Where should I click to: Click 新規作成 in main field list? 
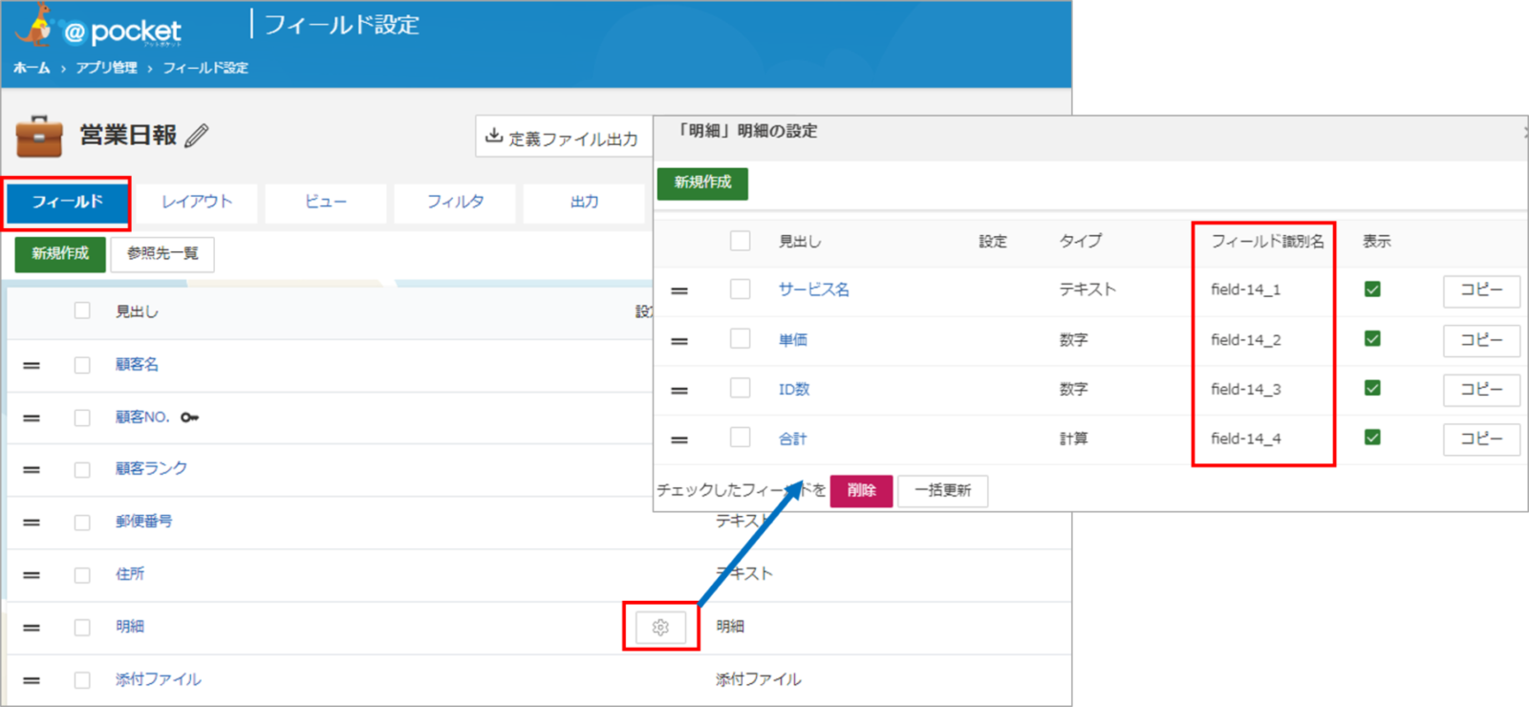60,254
